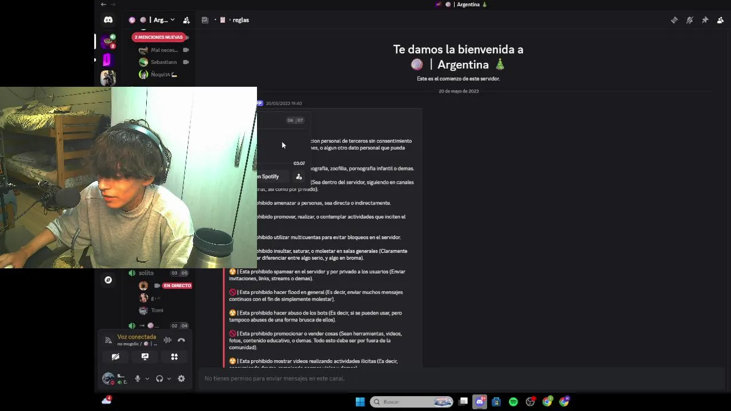The width and height of the screenshot is (731, 411).
Task: Open Microsoft Store from taskbar
Action: click(x=496, y=402)
